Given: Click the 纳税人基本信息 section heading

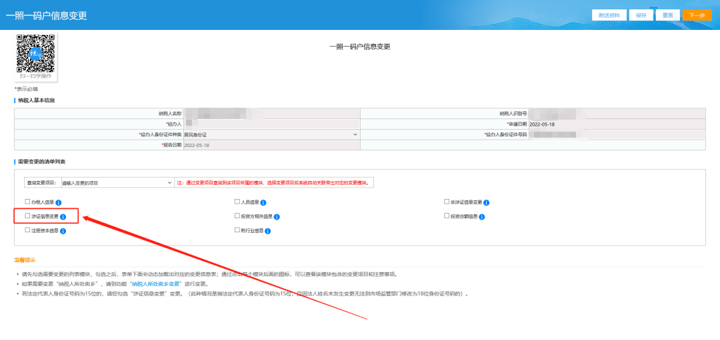Looking at the screenshot, I should point(36,100).
